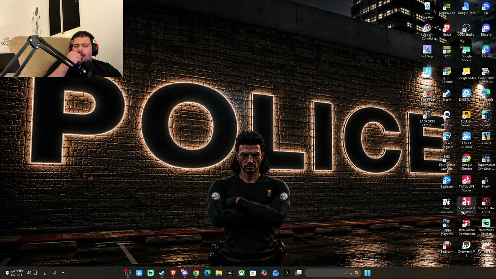Select the OBS Studio desktop shortcut
The height and width of the screenshot is (279, 496).
467,30
